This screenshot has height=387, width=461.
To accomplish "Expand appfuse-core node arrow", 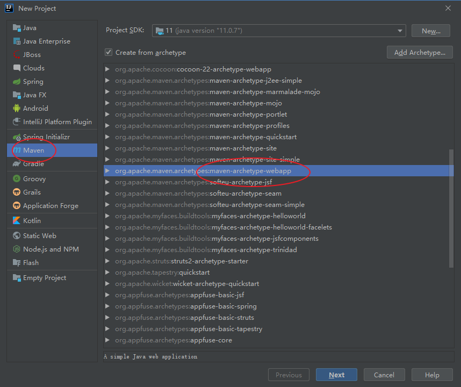I will (x=107, y=340).
